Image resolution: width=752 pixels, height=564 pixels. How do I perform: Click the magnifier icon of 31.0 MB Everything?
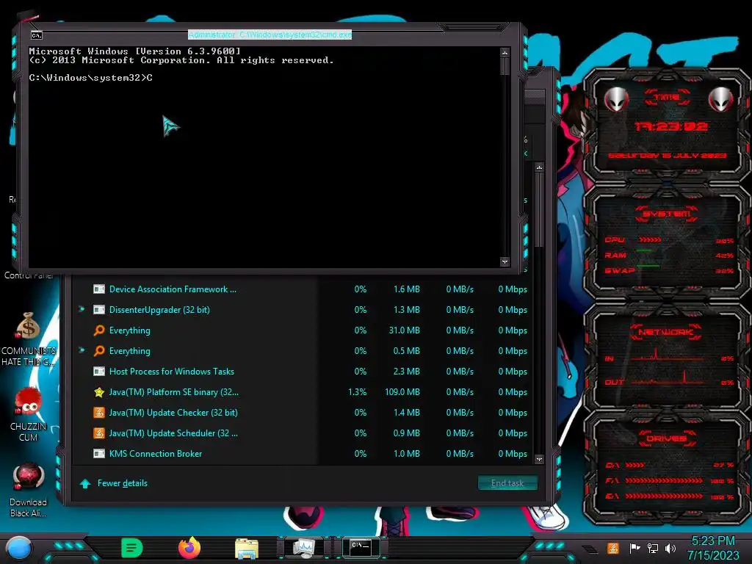(x=99, y=330)
